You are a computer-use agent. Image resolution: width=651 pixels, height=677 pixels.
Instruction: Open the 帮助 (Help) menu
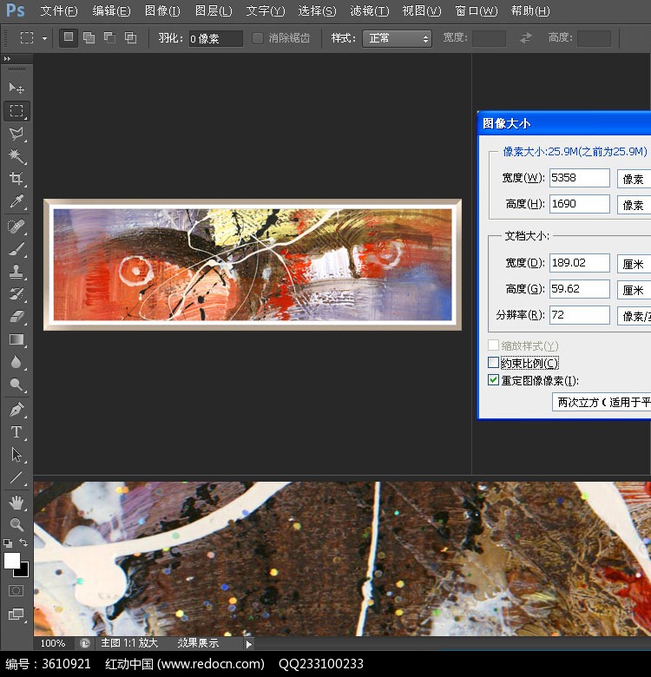[530, 10]
